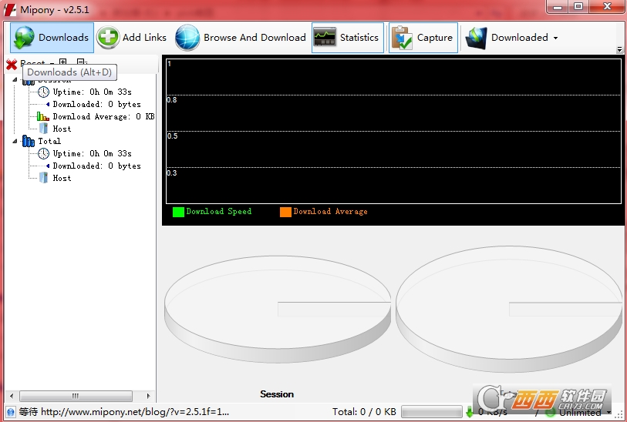The image size is (627, 422).
Task: Click the black download speed graph
Action: tap(393, 132)
